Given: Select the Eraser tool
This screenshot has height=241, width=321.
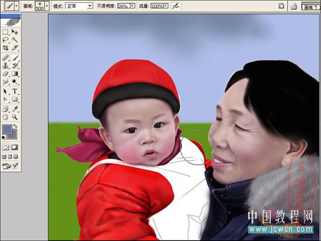Looking at the screenshot, I should (x=5, y=74).
